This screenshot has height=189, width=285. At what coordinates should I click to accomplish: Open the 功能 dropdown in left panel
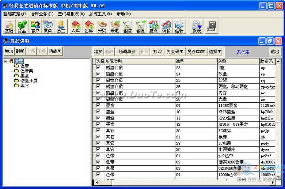pyautogui.click(x=55, y=51)
